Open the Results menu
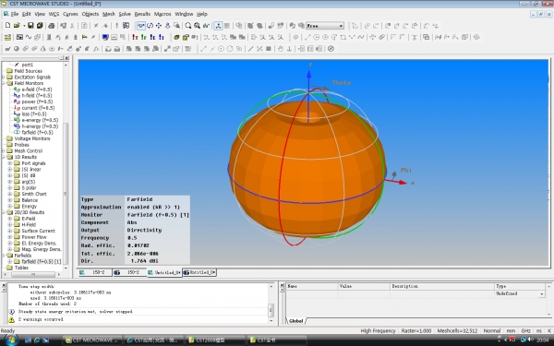 (x=142, y=14)
